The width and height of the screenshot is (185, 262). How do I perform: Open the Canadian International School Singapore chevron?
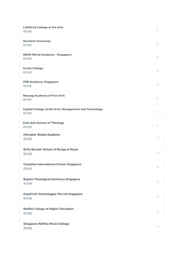tap(158, 167)
